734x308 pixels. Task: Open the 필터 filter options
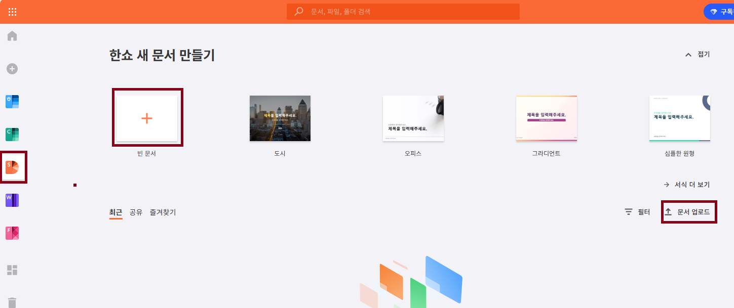coord(637,212)
